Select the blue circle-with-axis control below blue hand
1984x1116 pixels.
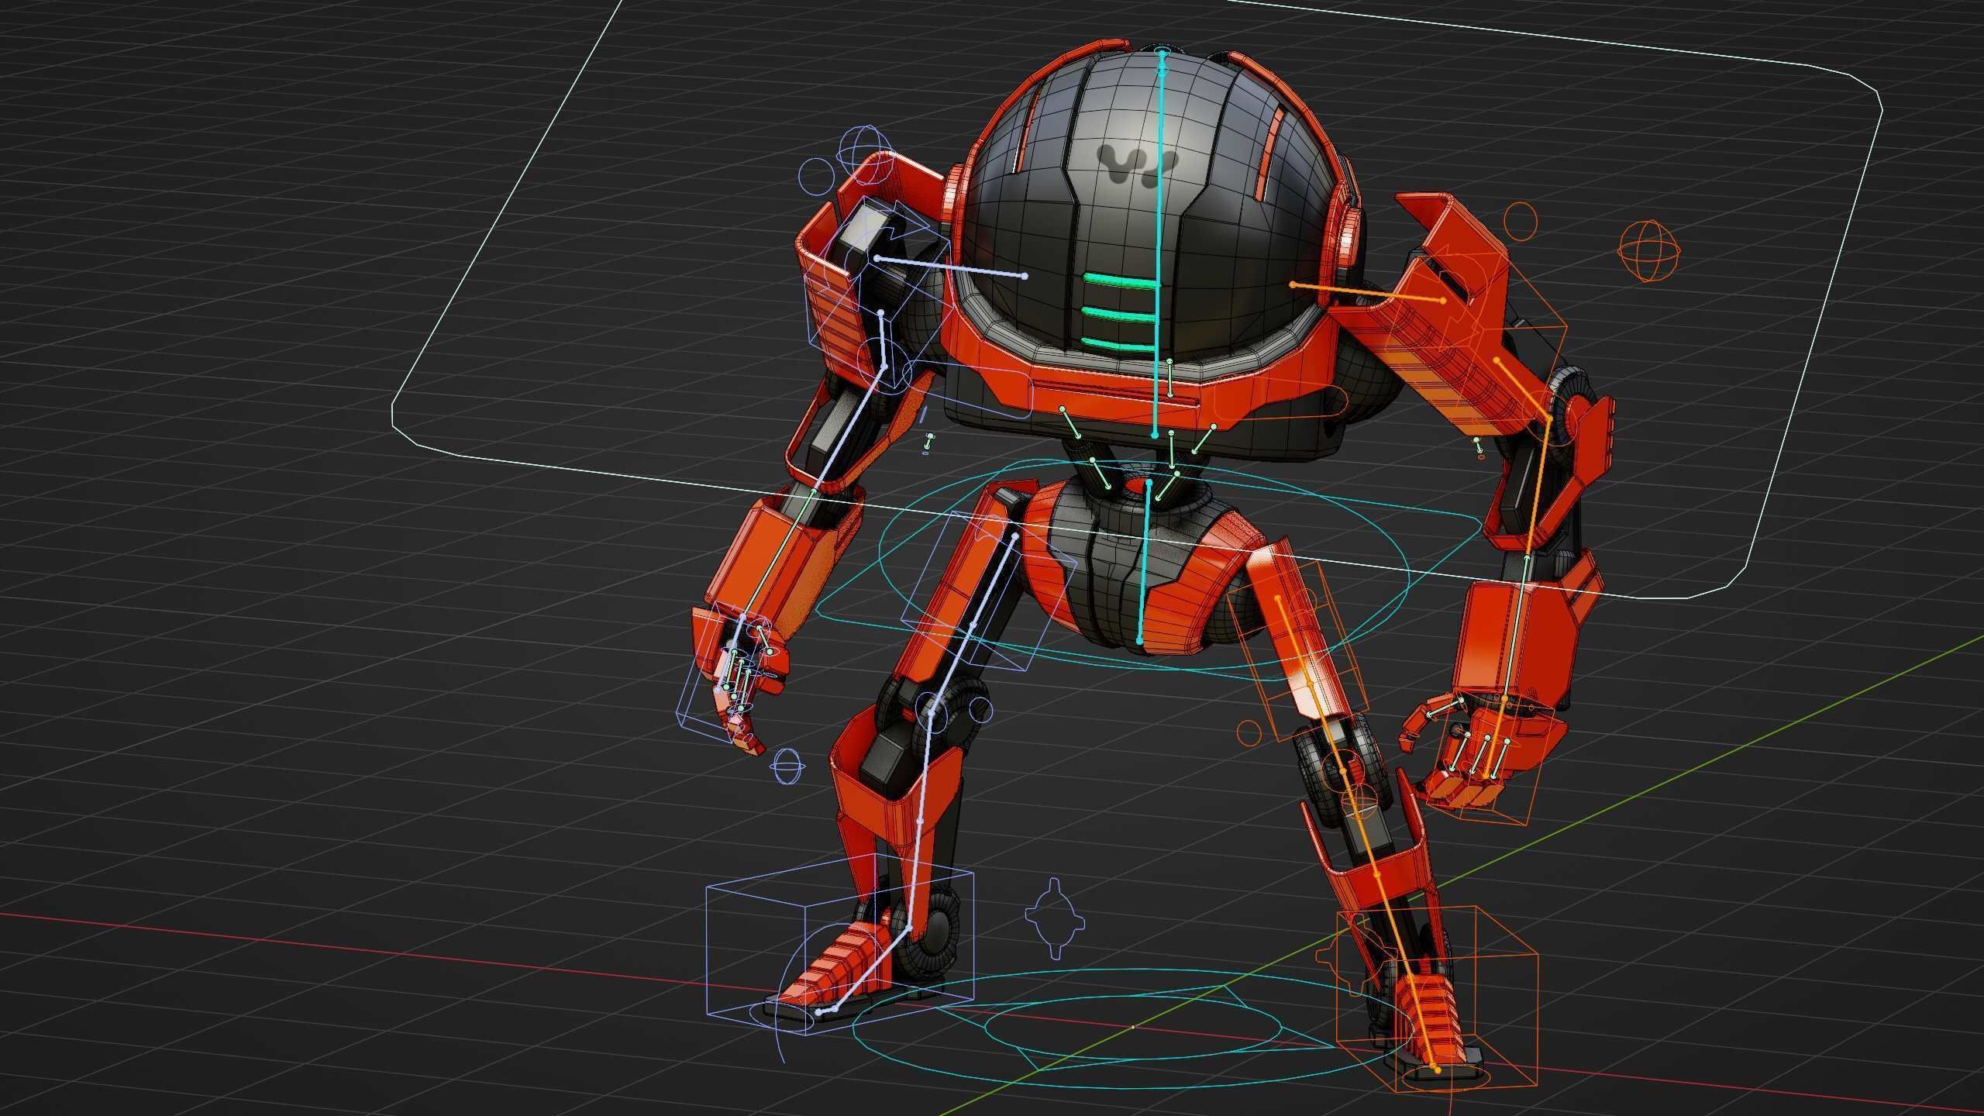pos(789,768)
